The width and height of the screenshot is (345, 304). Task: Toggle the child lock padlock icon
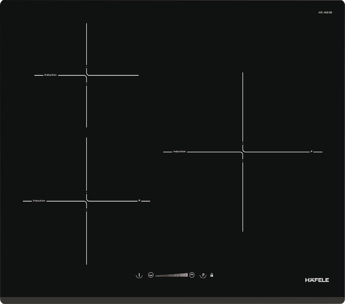(212, 275)
